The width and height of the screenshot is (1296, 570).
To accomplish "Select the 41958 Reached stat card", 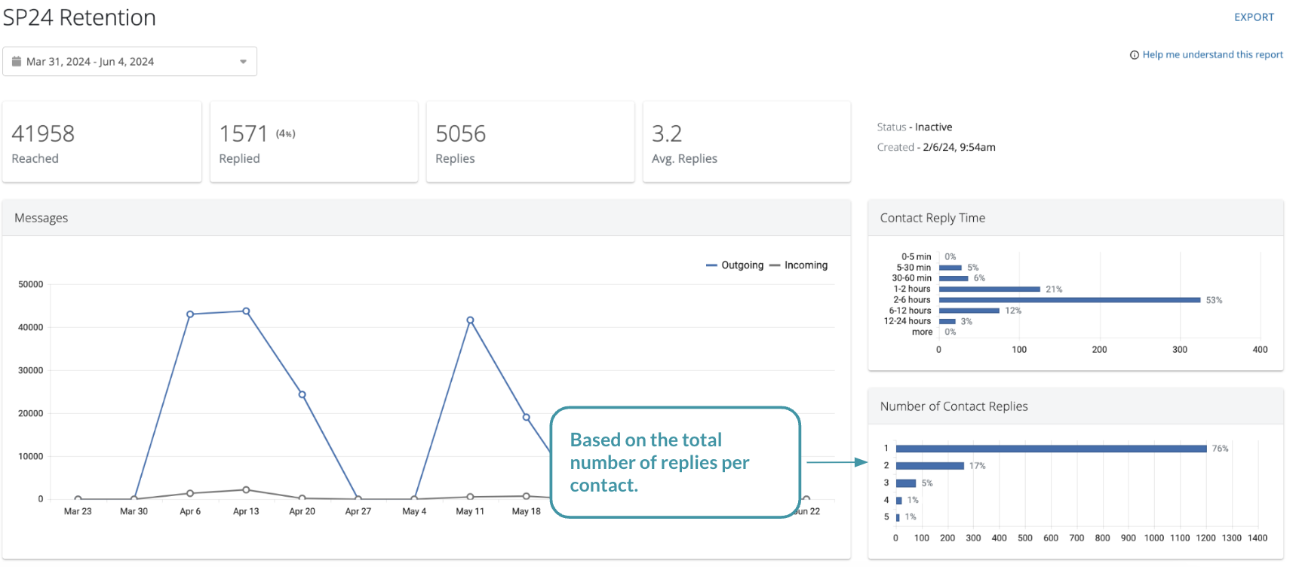I will pyautogui.click(x=102, y=142).
